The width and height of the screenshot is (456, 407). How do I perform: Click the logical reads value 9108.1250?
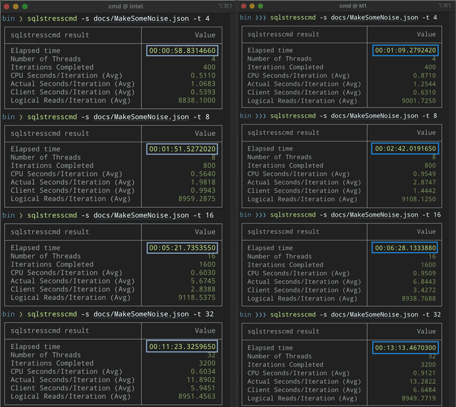pos(419,199)
